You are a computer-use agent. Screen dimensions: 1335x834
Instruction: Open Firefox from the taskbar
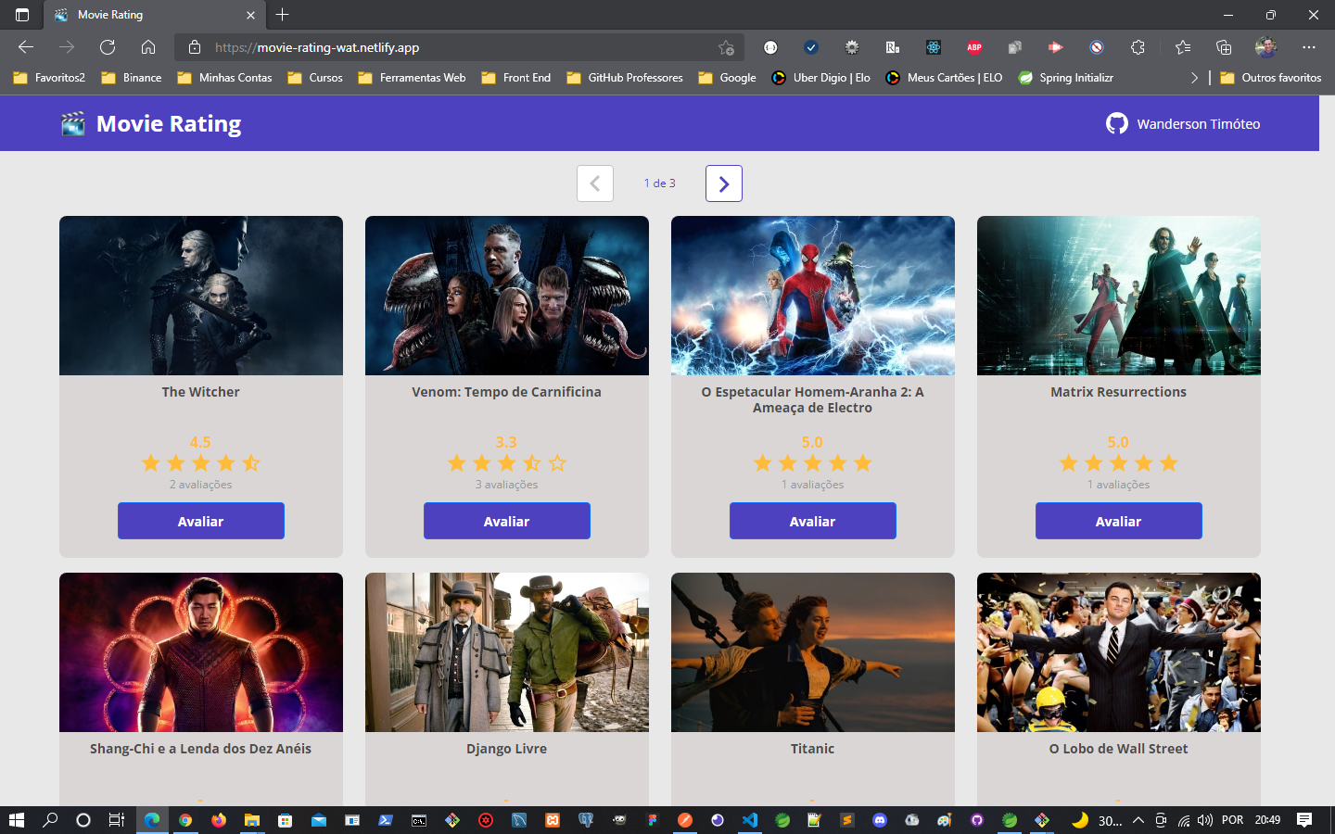(x=219, y=820)
